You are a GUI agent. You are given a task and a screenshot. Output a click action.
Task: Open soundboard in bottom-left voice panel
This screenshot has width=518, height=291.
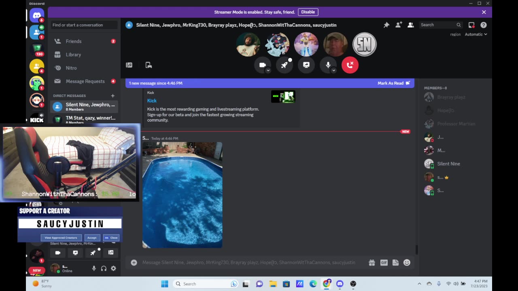tap(111, 253)
